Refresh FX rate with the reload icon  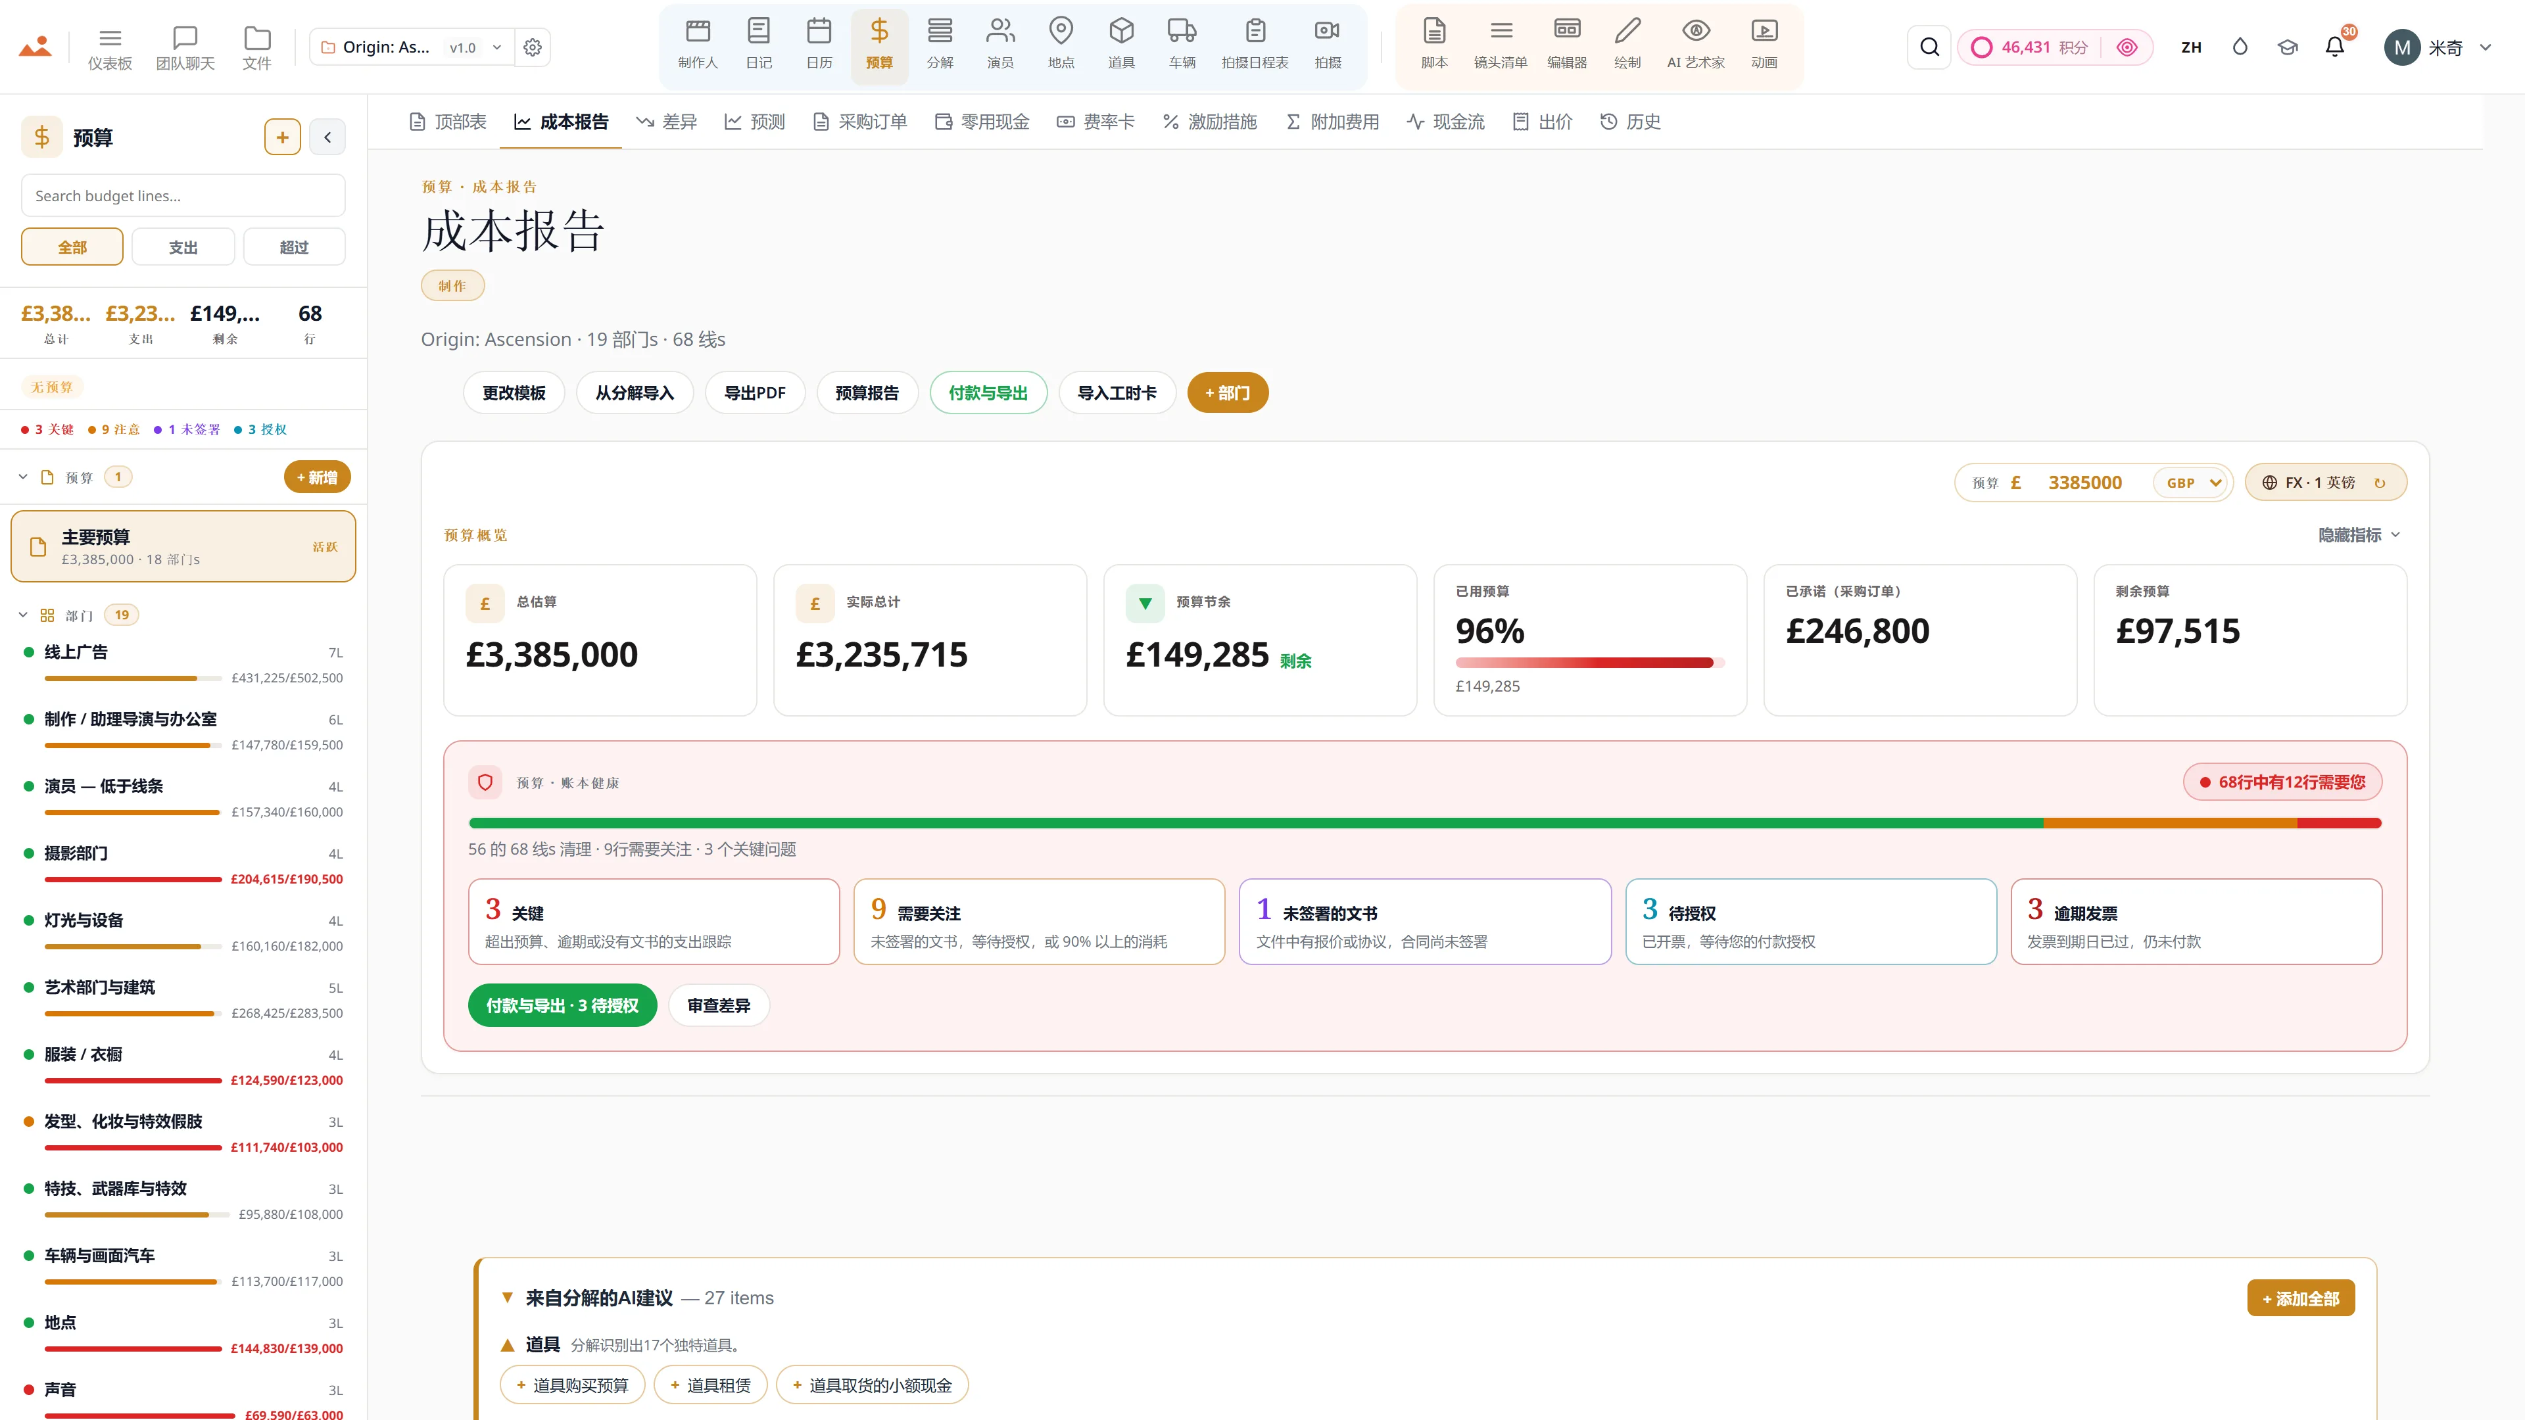pyautogui.click(x=2380, y=482)
